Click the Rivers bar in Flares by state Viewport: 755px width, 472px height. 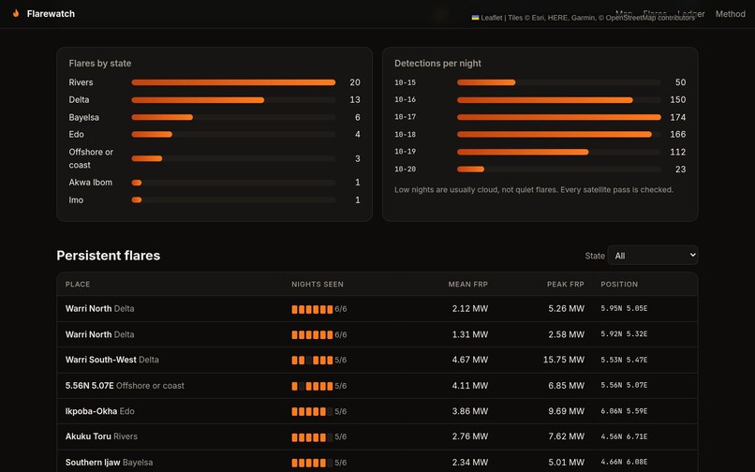[x=233, y=82]
